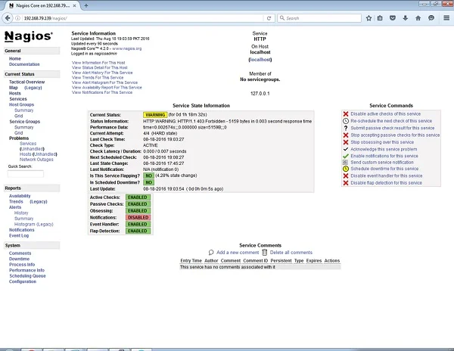Open Performance Info under System

pos(26,270)
